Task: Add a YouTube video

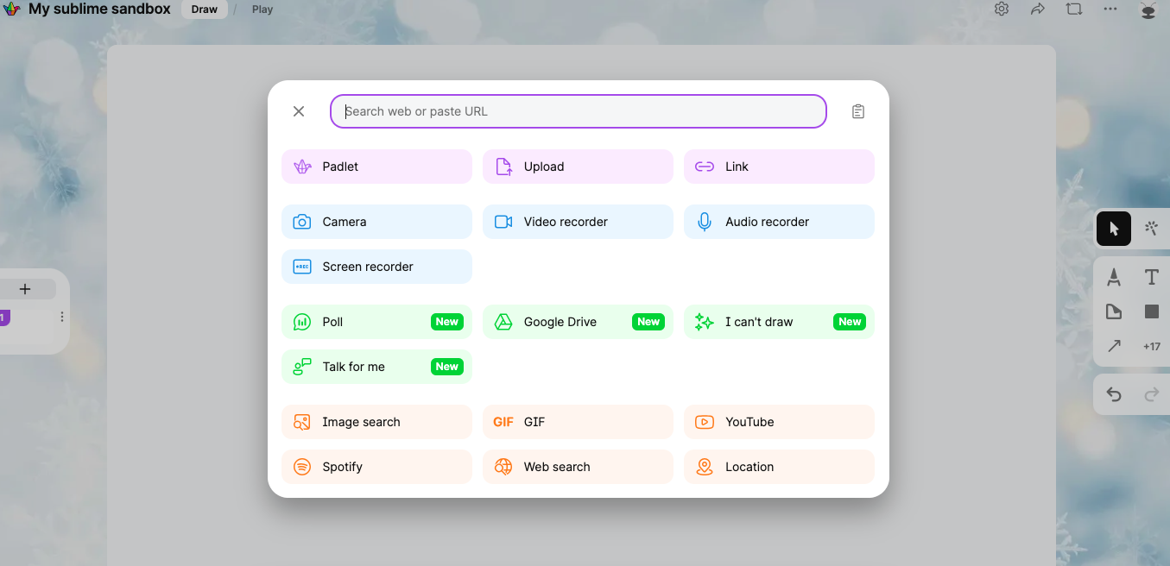Action: [x=779, y=422]
